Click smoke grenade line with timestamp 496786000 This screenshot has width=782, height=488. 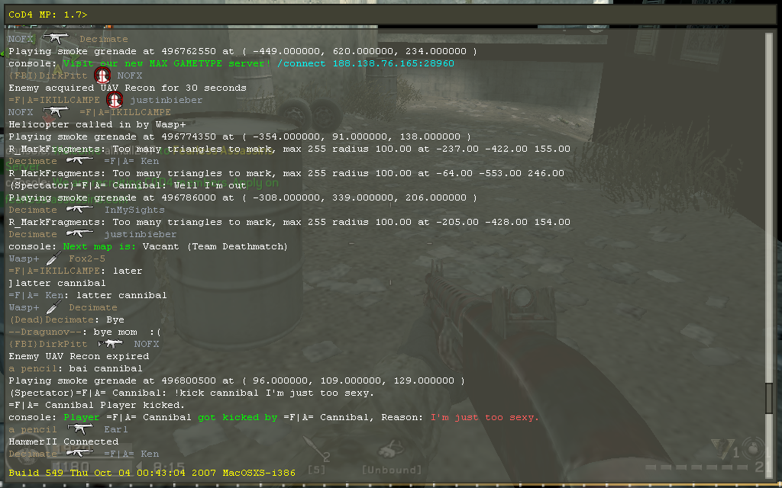[x=242, y=197]
